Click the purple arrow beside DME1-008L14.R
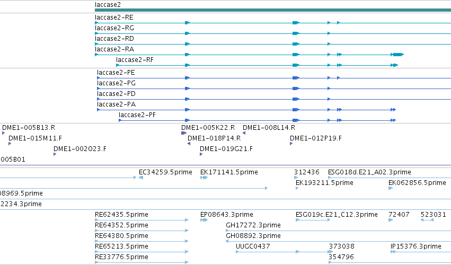Image resolution: width=451 pixels, height=265 pixels. [x=244, y=133]
